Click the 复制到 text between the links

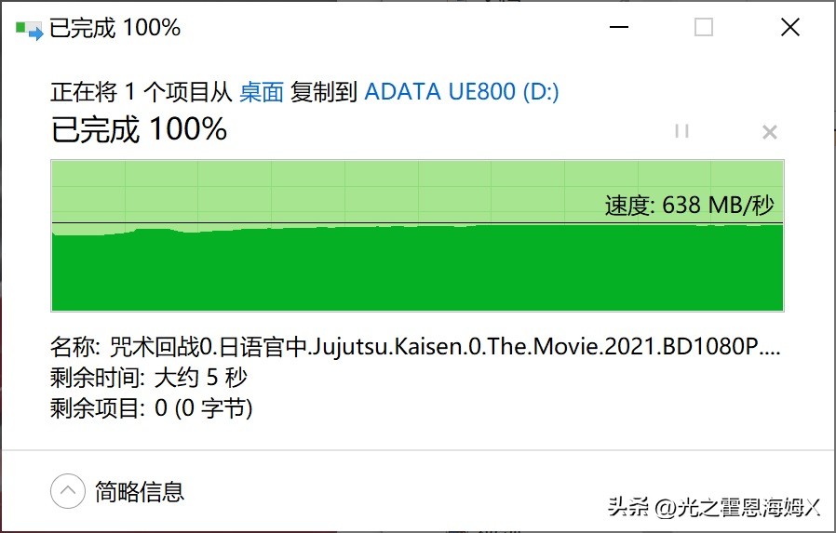324,92
